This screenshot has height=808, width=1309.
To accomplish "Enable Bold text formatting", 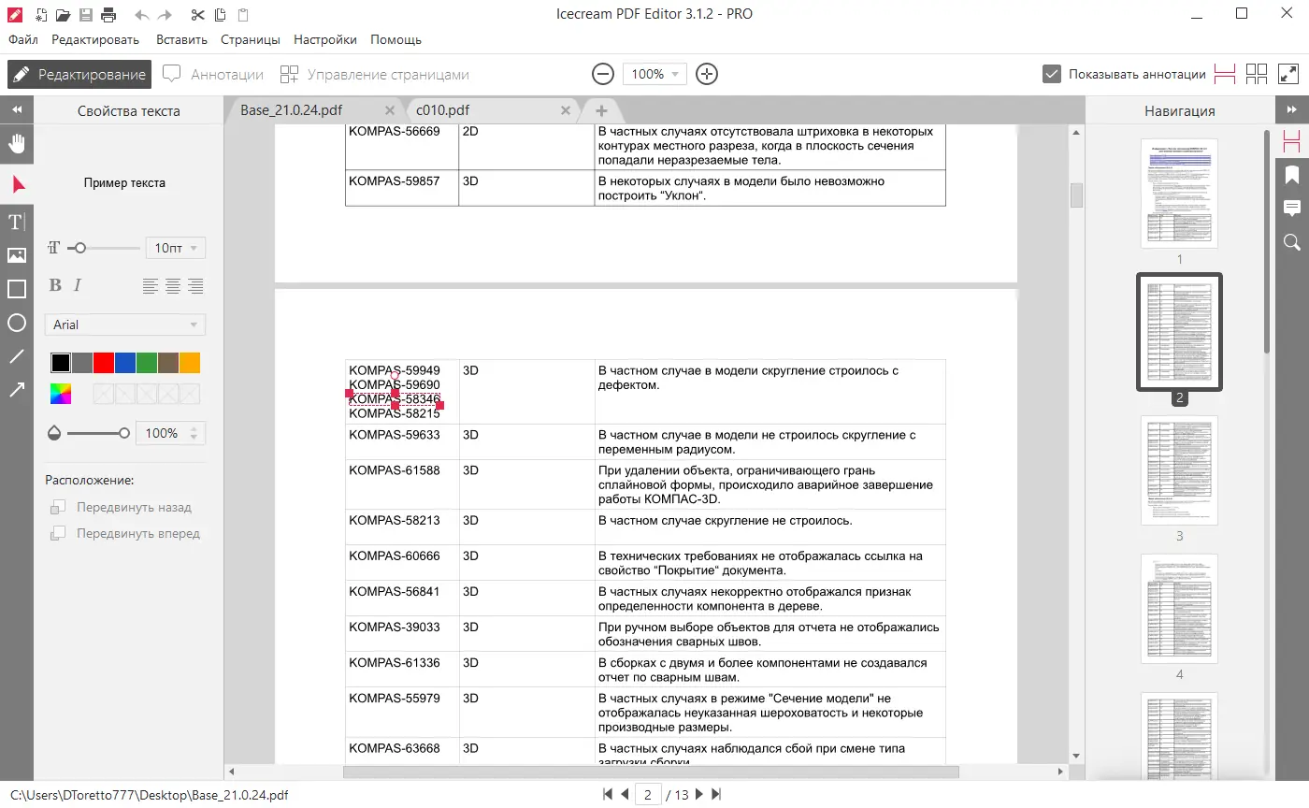I will [x=55, y=285].
